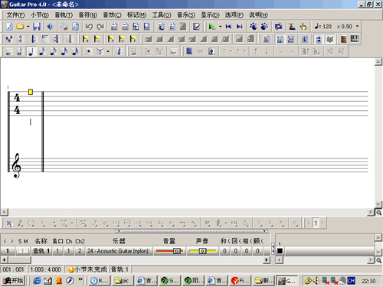383x287 pixels.
Task: Click the 开始 Start button
Action: (x=14, y=281)
